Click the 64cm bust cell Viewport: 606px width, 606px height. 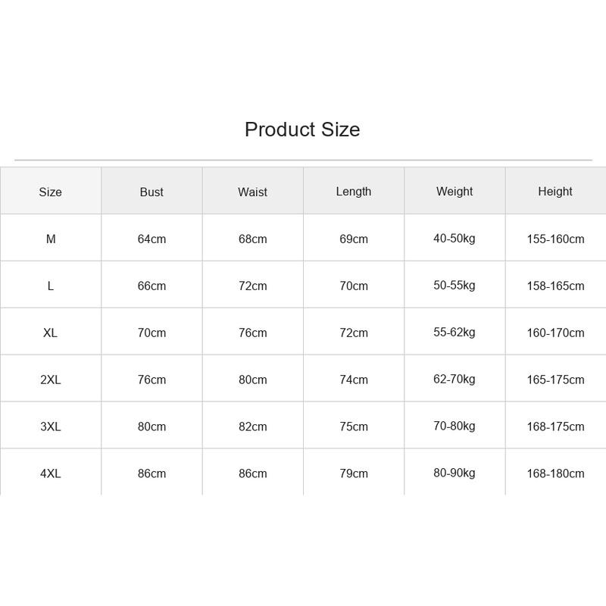point(152,239)
